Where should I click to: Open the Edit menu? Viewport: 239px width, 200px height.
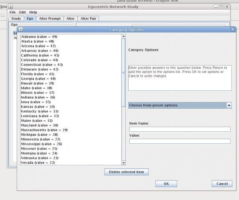23,12
